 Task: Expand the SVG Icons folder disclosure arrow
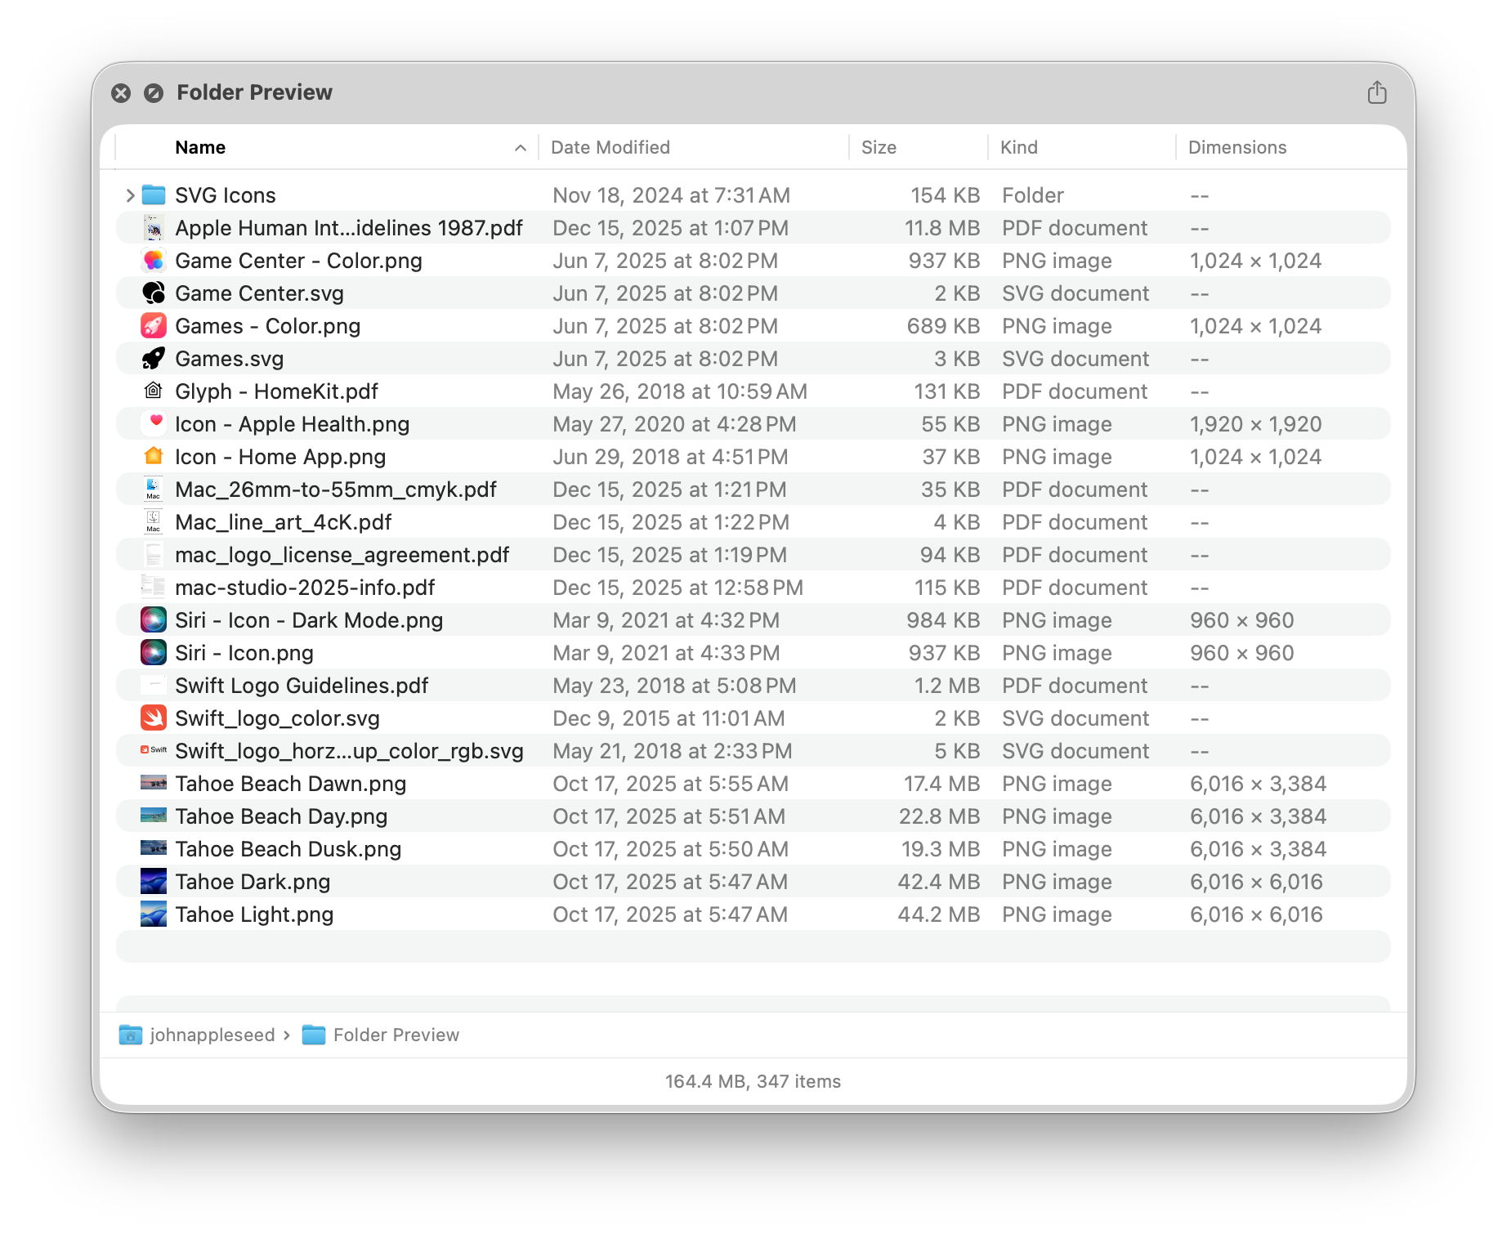coord(130,195)
